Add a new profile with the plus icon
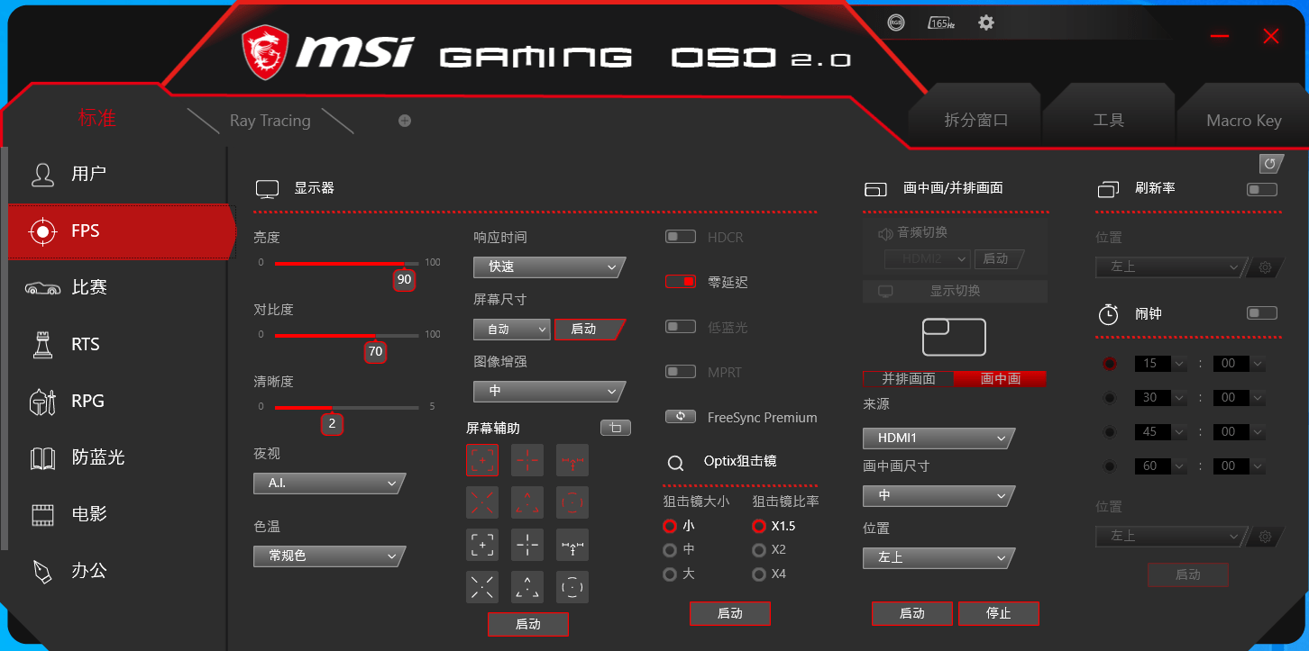The height and width of the screenshot is (651, 1309). (x=405, y=121)
